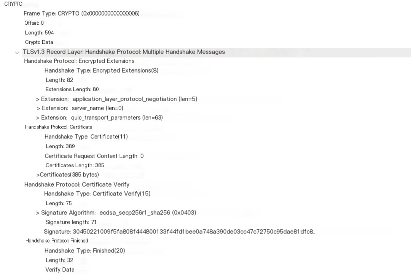Select the Offset: 0 field
The image size is (411, 276).
[x=34, y=23]
